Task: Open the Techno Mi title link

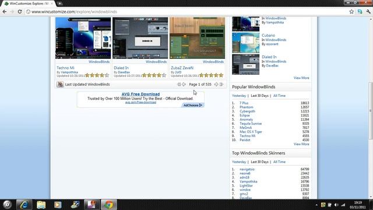Action: [65, 68]
